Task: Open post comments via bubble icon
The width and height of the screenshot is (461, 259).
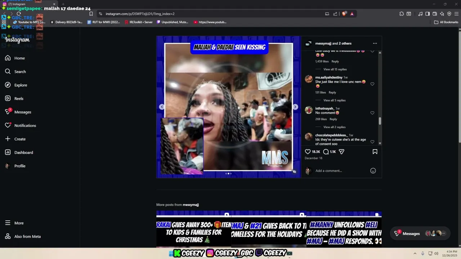Action: click(x=326, y=152)
